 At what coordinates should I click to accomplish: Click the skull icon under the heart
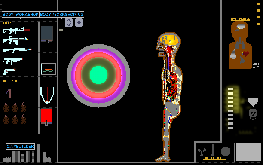click(253, 114)
